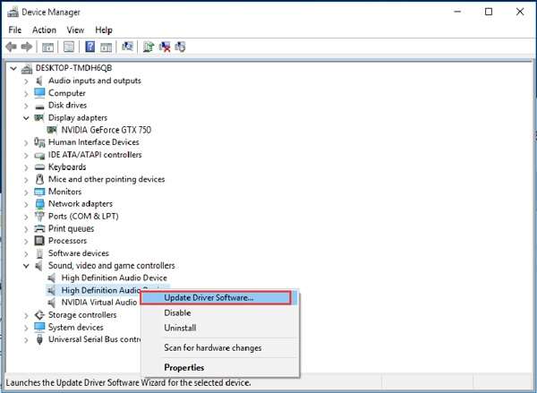Expand the System devices arrow

coord(26,328)
